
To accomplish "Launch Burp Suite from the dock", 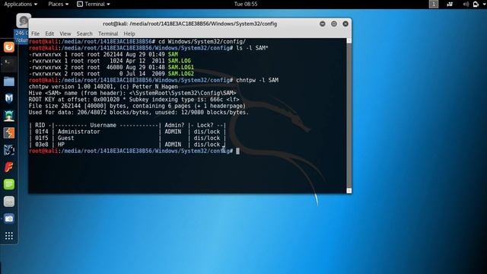I will 9,133.
